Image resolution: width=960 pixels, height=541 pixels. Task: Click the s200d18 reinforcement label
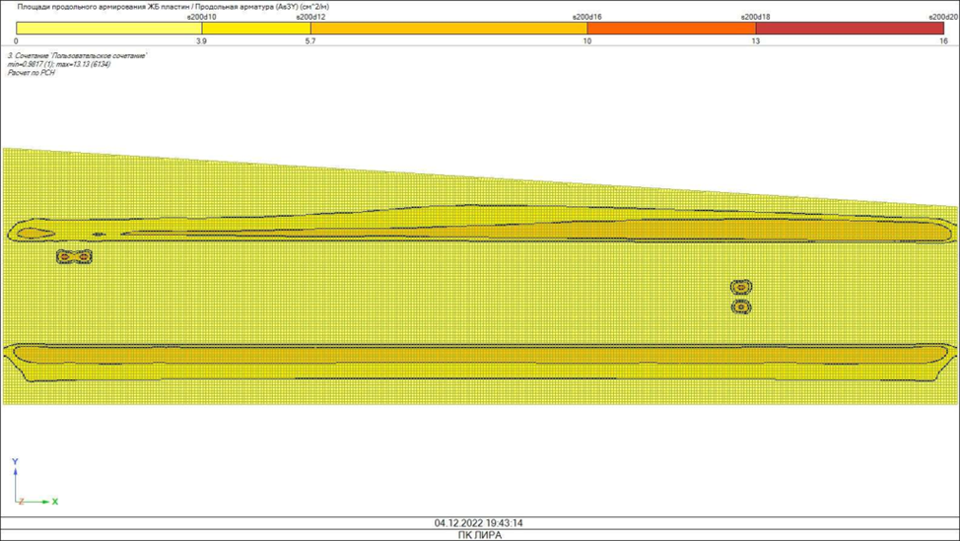tap(756, 17)
